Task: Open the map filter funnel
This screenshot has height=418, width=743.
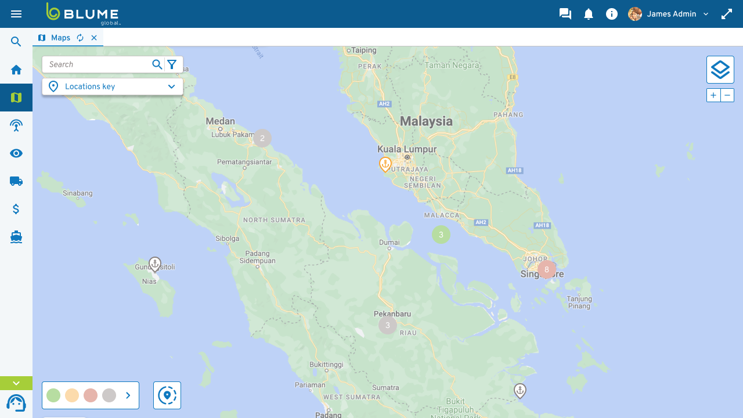Action: [x=172, y=64]
